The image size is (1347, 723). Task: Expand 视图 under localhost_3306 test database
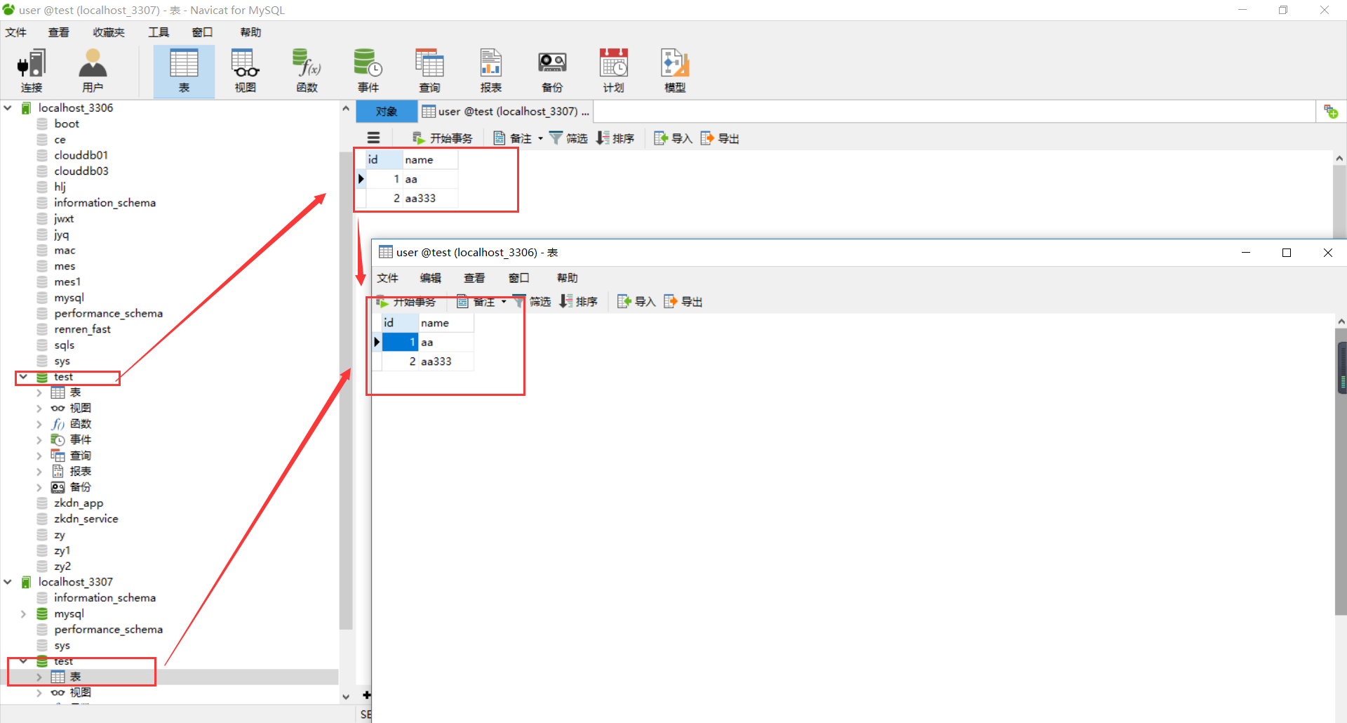39,408
